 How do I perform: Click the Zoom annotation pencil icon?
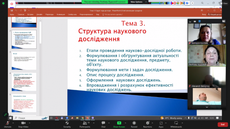pos(5,115)
